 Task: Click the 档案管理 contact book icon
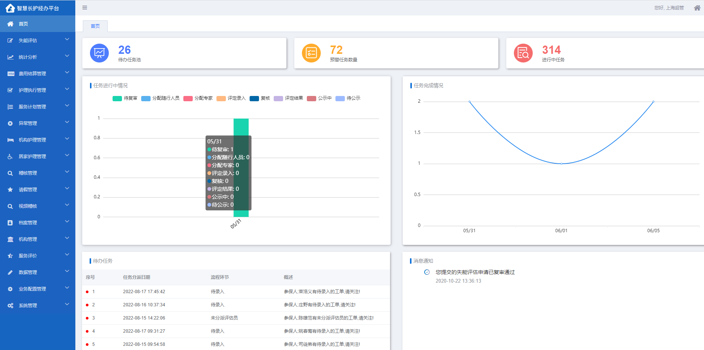(10, 222)
